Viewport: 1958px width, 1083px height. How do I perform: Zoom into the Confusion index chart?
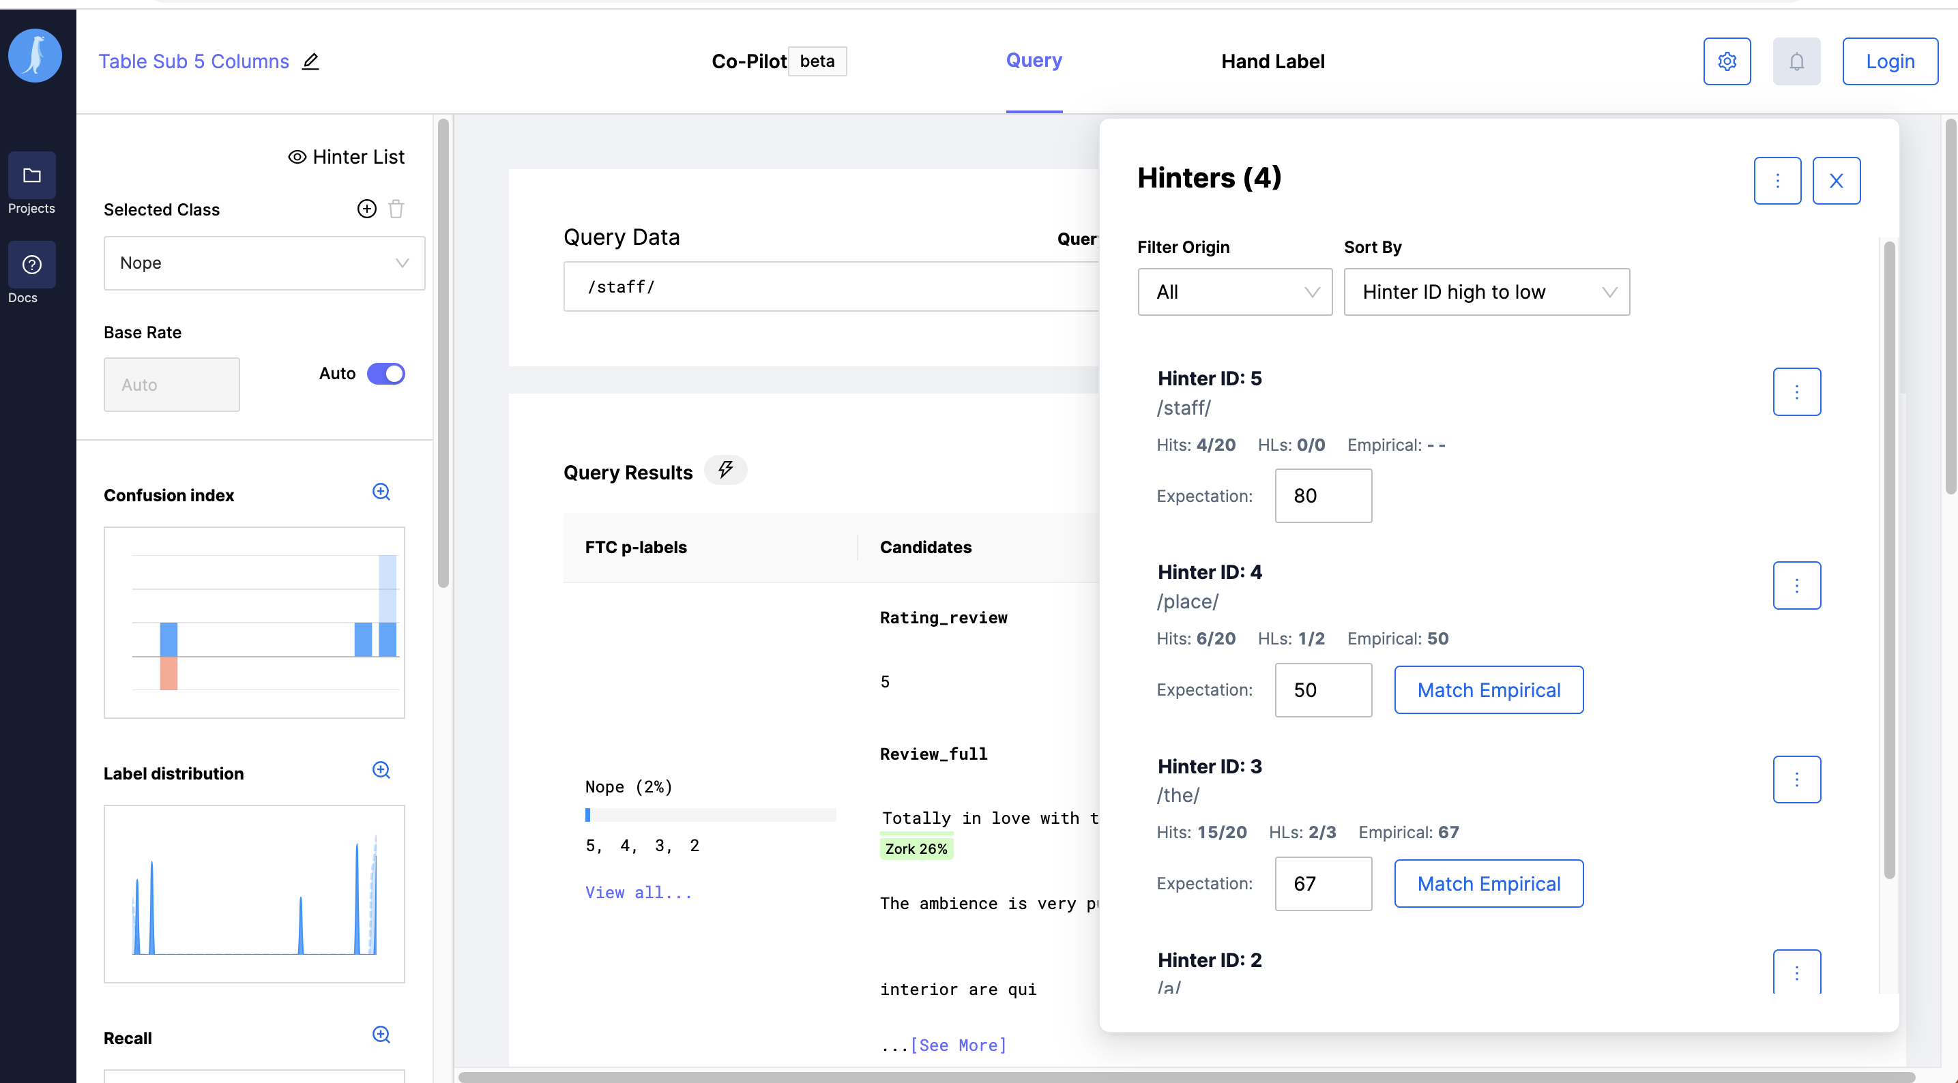pyautogui.click(x=381, y=492)
